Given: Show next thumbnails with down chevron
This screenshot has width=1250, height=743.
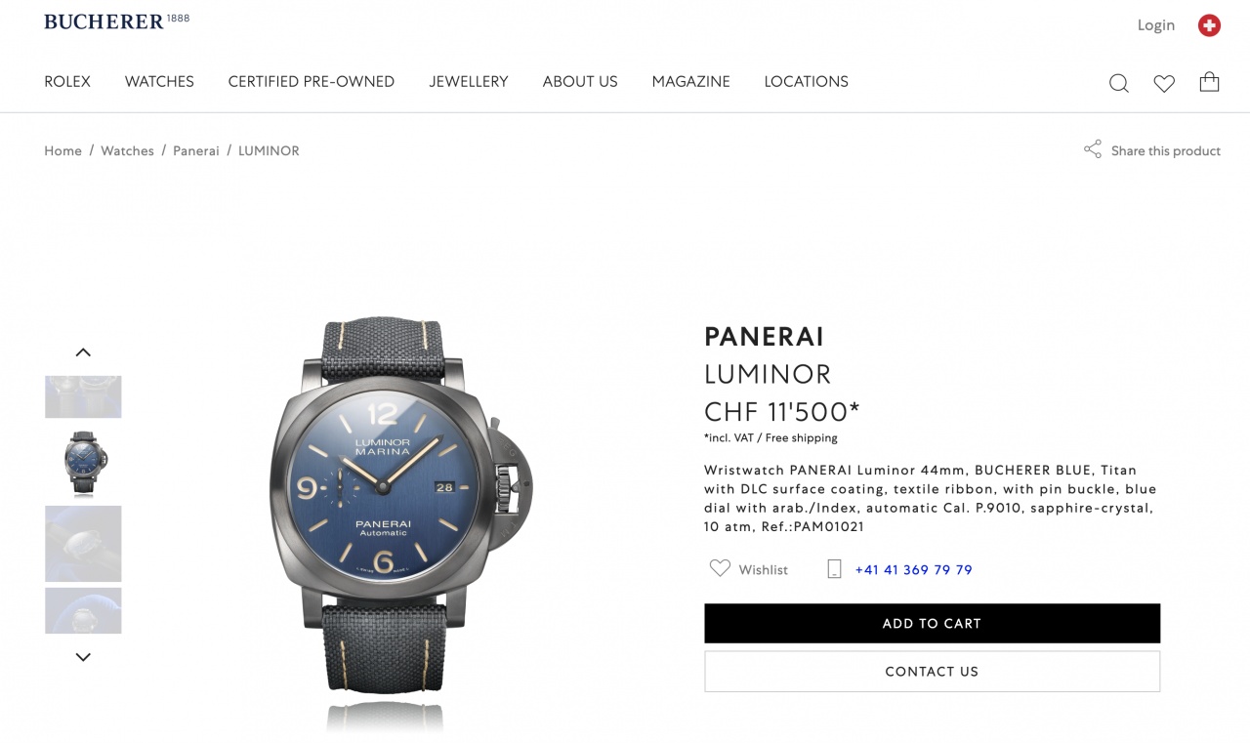Looking at the screenshot, I should [x=83, y=657].
